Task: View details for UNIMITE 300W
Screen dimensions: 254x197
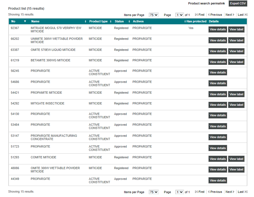Action: (x=218, y=40)
